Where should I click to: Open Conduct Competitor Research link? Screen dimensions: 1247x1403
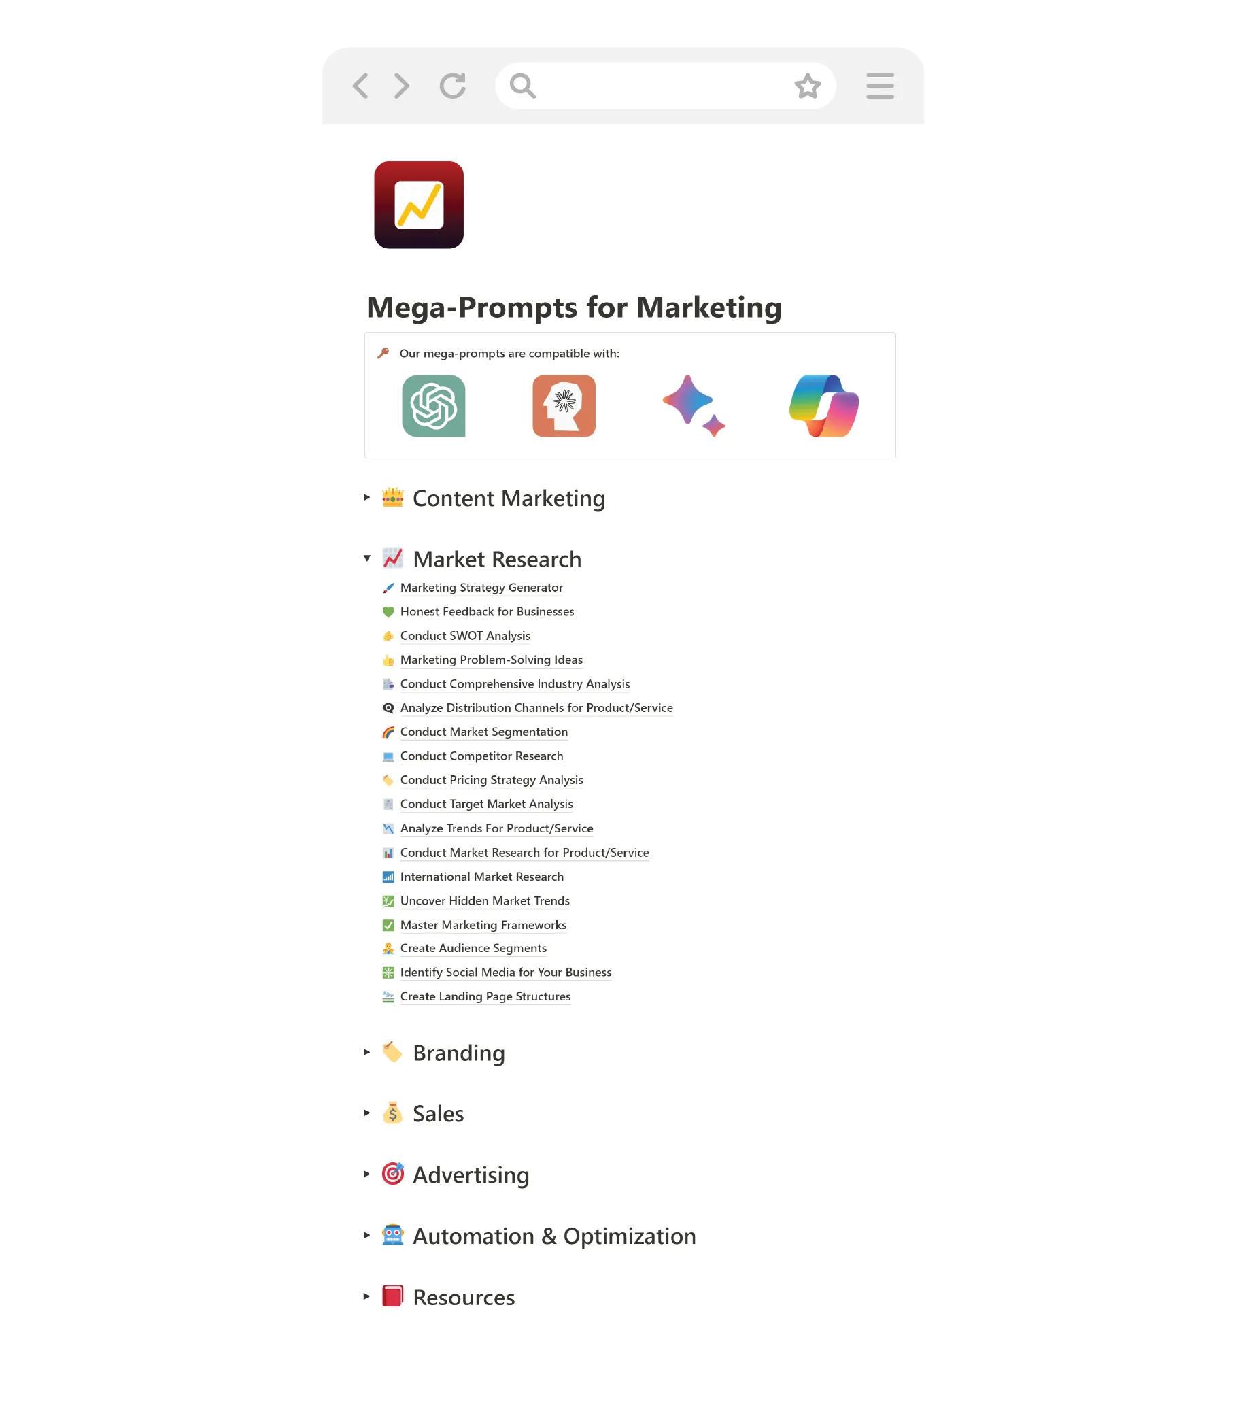click(x=481, y=756)
